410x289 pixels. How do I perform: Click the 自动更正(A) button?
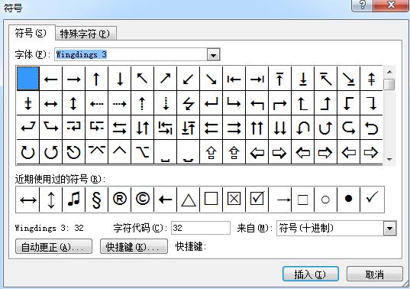tap(53, 247)
